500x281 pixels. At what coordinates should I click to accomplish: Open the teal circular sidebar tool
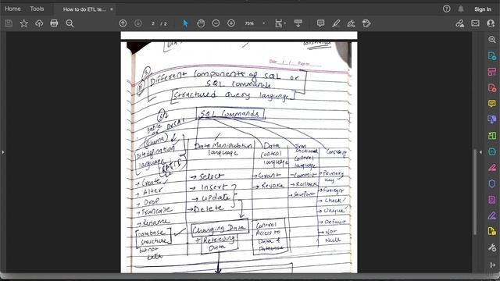(x=491, y=151)
